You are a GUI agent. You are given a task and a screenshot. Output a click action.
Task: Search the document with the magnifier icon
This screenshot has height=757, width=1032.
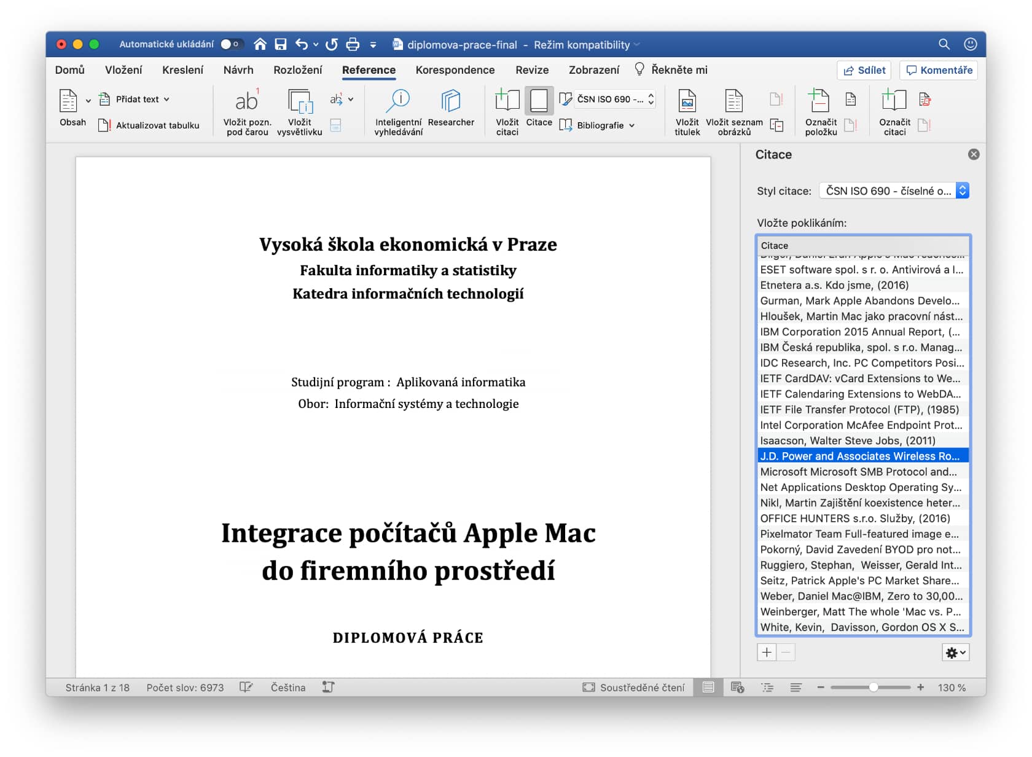pyautogui.click(x=944, y=44)
